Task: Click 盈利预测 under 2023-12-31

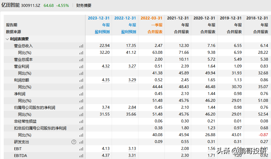Action: pos(102,32)
